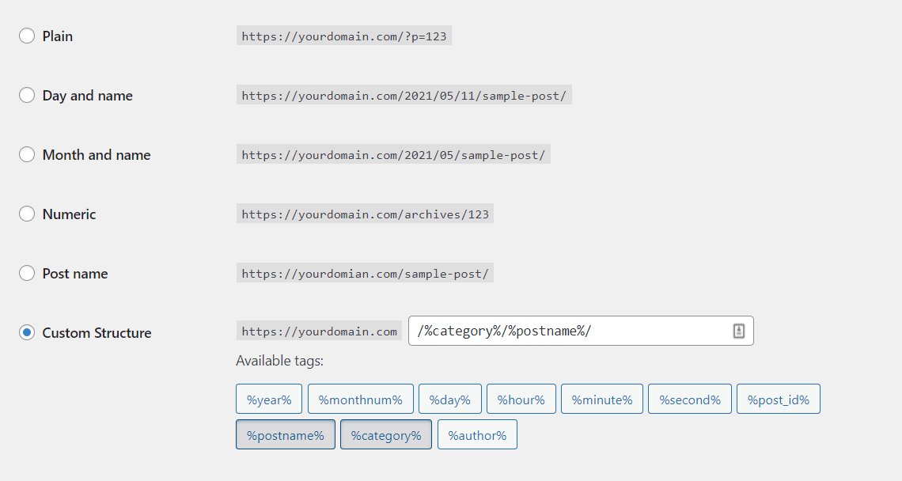The height and width of the screenshot is (481, 902).
Task: Click the %day% tag button
Action: pyautogui.click(x=449, y=399)
